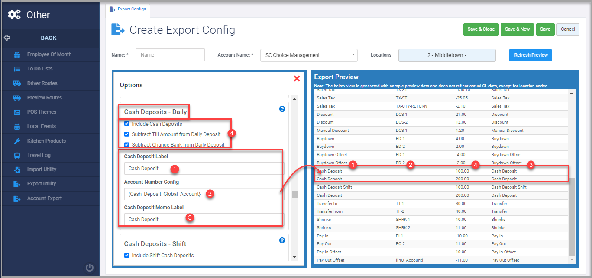Image resolution: width=592 pixels, height=278 pixels.
Task: Toggle Subtract Change Bank from Daily Deposit
Action: [126, 145]
